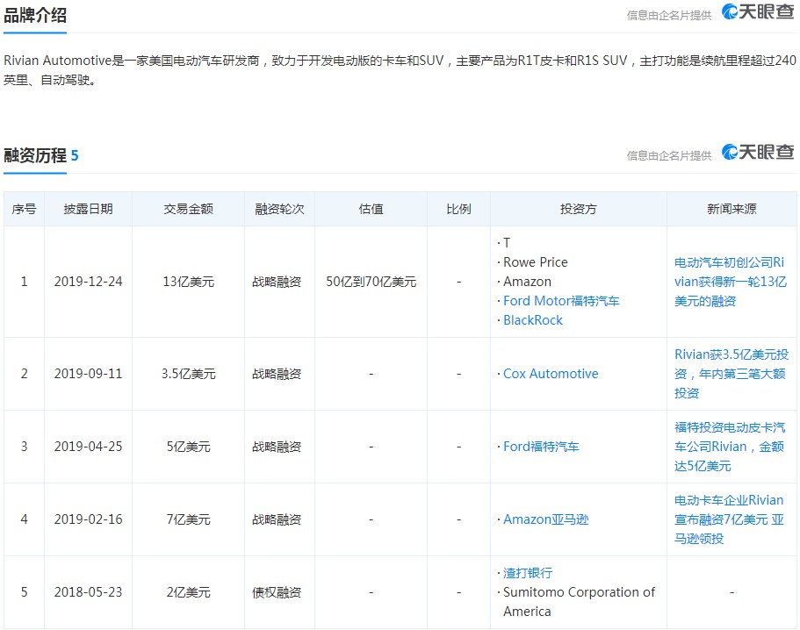
Task: Open the BlackRock investor link
Action: (x=533, y=320)
